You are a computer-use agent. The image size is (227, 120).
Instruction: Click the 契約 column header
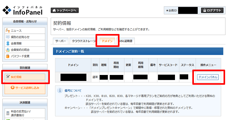[x=95, y=65]
